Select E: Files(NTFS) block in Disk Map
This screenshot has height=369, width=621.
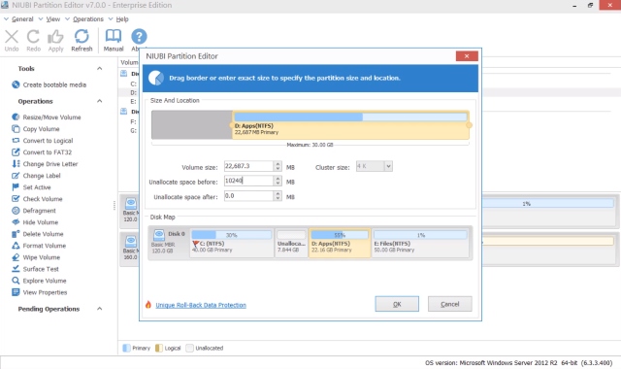[x=420, y=243]
